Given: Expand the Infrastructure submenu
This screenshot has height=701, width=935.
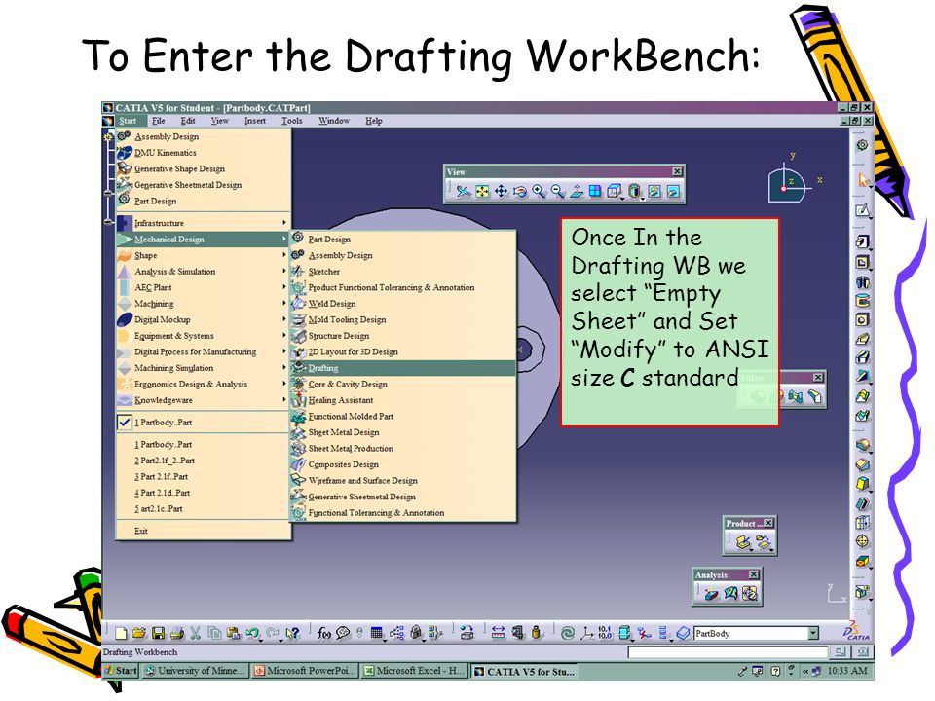Looking at the screenshot, I should pyautogui.click(x=203, y=223).
